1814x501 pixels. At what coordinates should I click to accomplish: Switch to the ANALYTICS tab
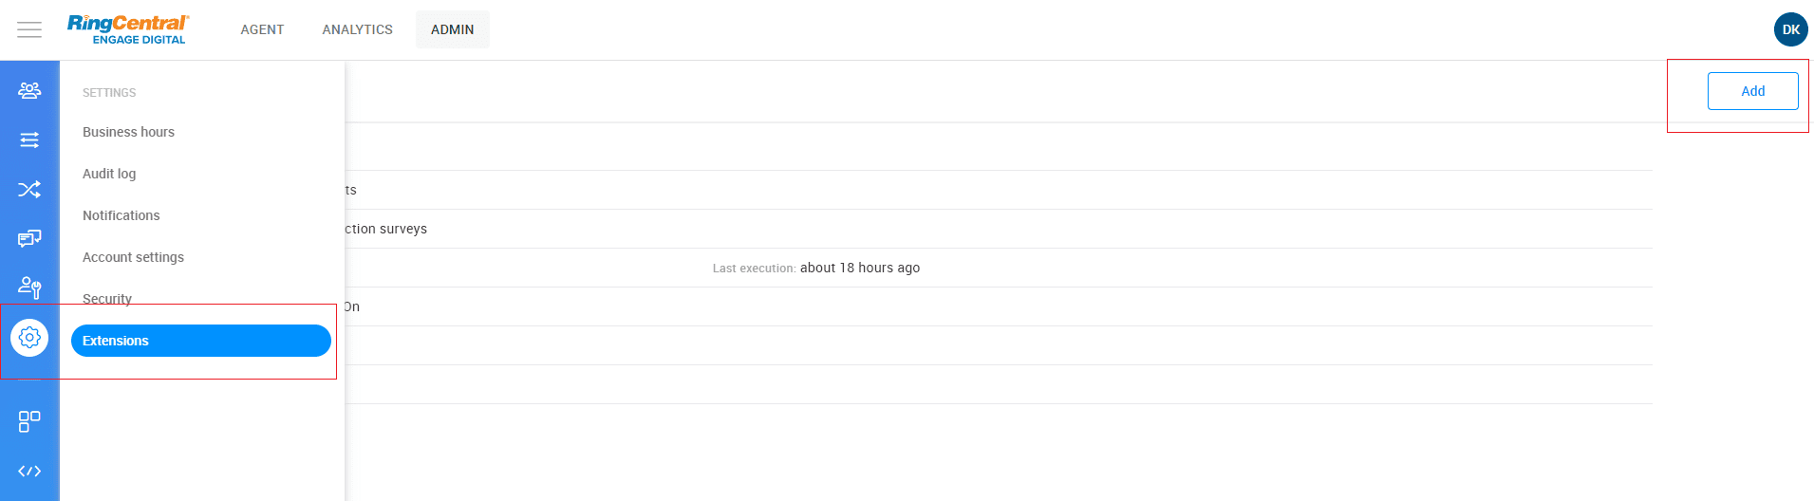(357, 29)
